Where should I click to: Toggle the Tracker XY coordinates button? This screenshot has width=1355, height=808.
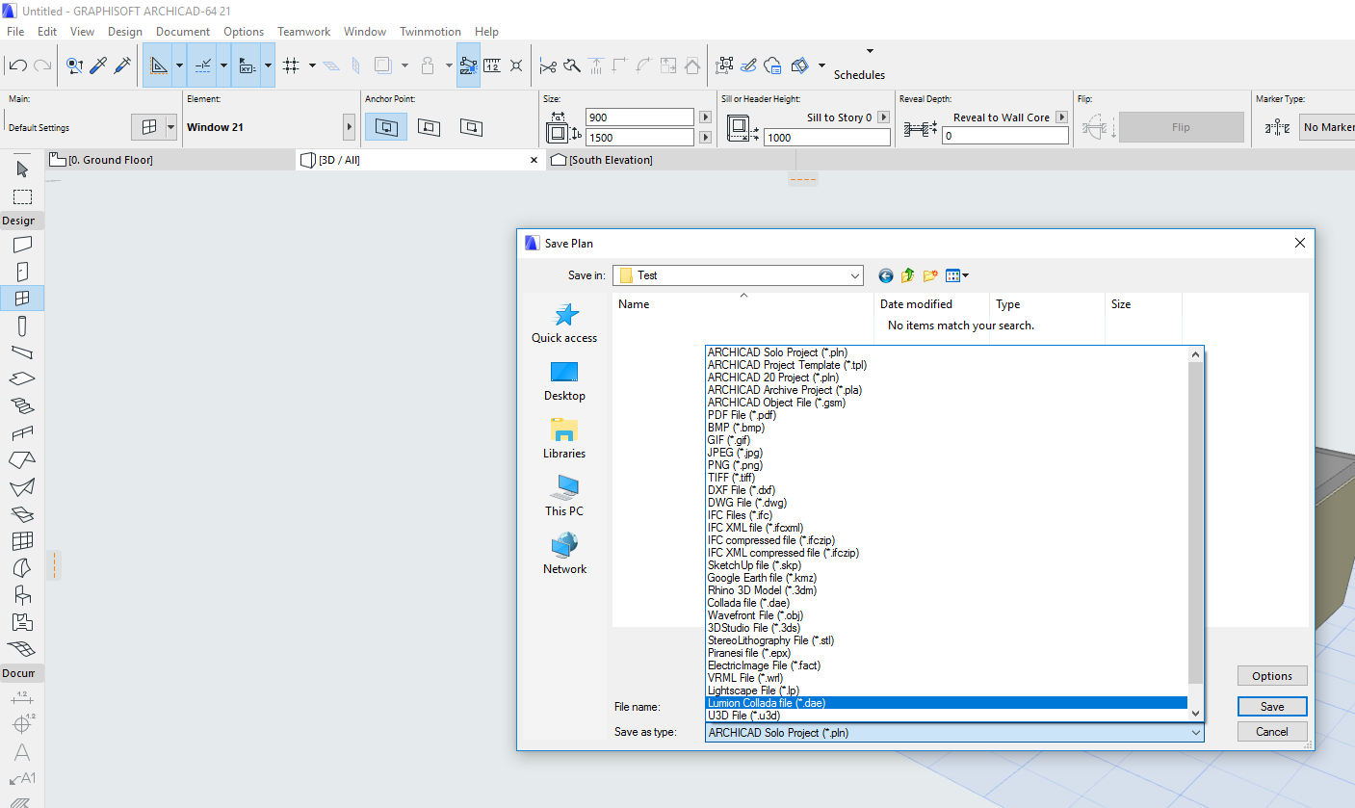tap(247, 65)
